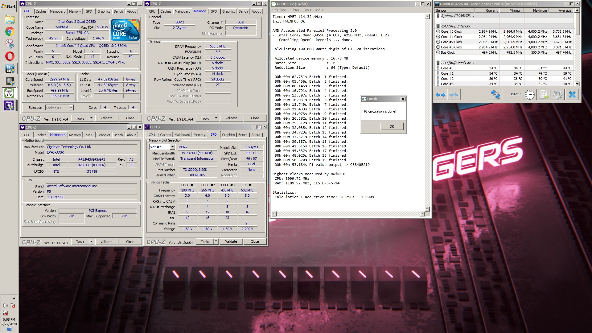Click the HWiNFO64 title bar icon
This screenshot has width=592, height=333.
click(x=437, y=4)
